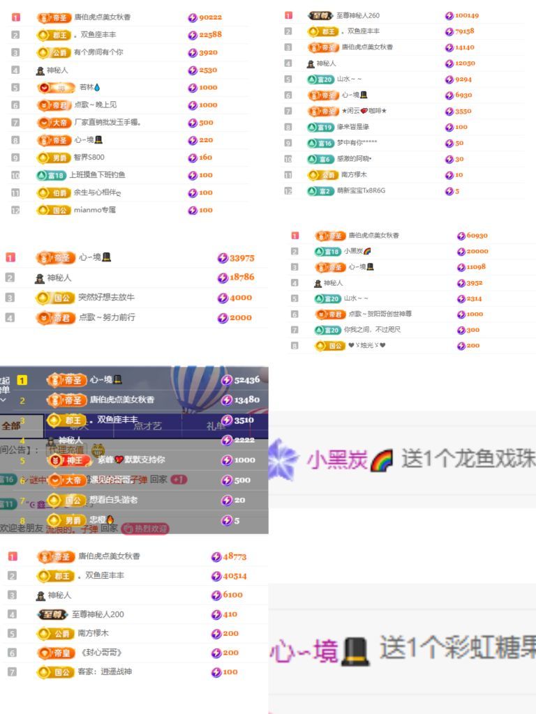
Task: Select user 想看白头谐老
Action: (114, 500)
